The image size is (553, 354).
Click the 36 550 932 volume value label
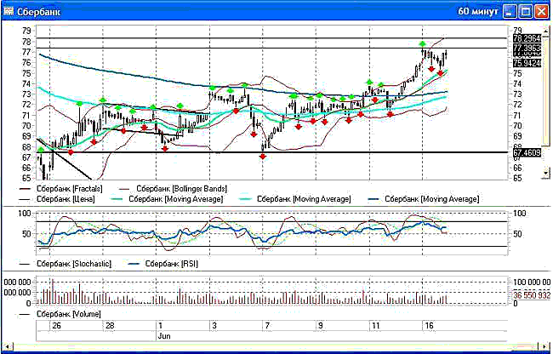[532, 295]
